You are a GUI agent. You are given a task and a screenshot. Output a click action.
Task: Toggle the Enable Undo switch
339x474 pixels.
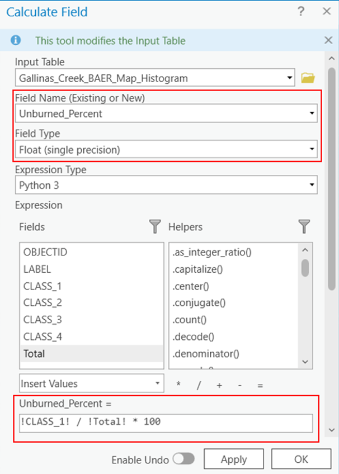tap(183, 459)
